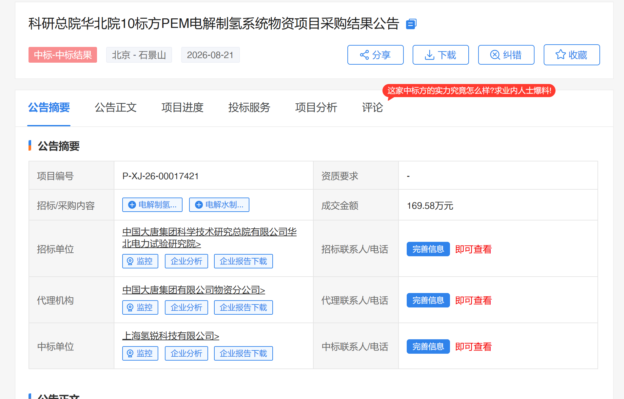Viewport: 624px width, 399px height.
Task: Open the 评论 tab
Action: coord(373,107)
